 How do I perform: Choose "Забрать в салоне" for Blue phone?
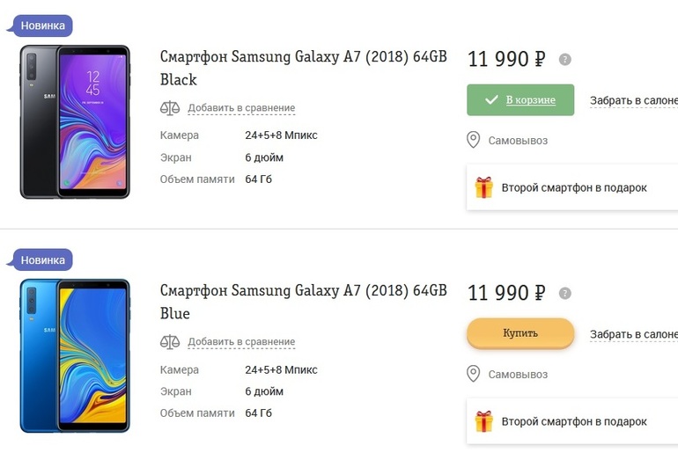point(633,334)
